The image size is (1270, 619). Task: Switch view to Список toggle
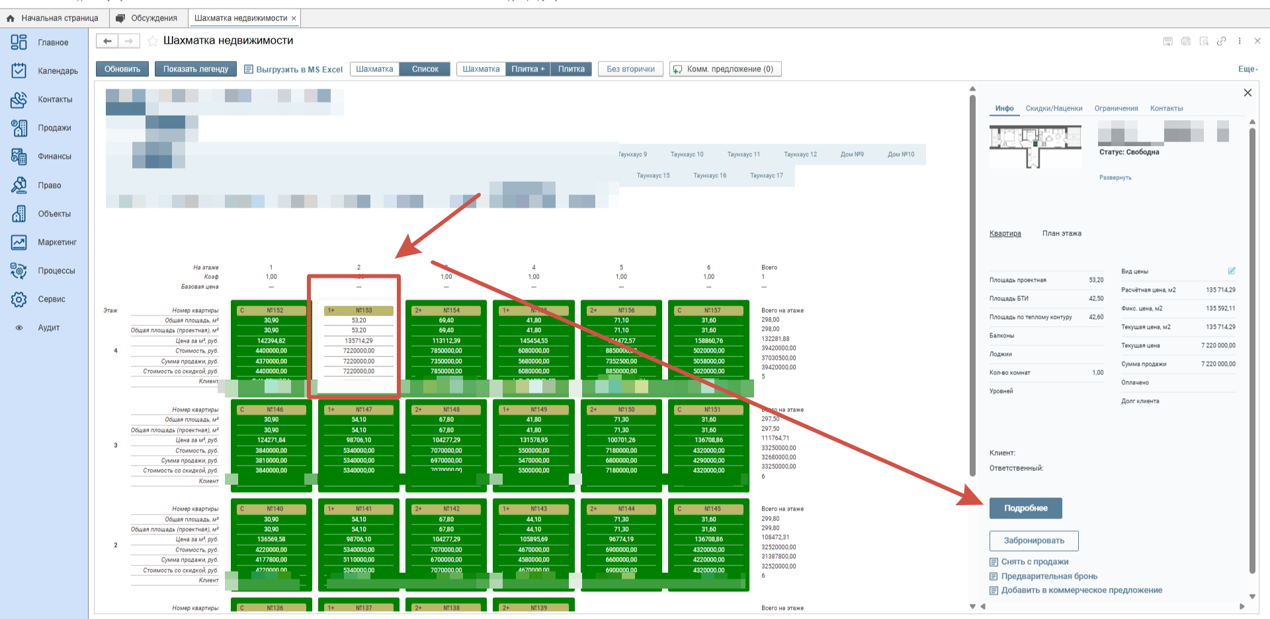click(425, 69)
